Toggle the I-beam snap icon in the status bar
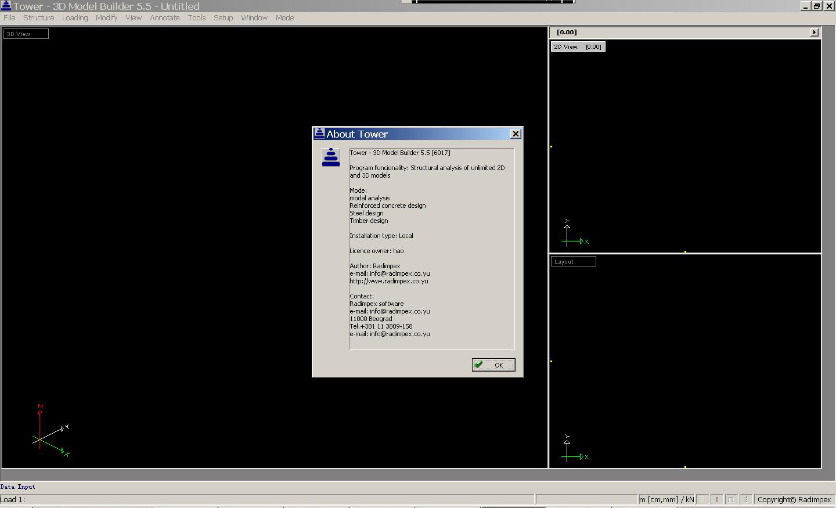 tap(717, 499)
